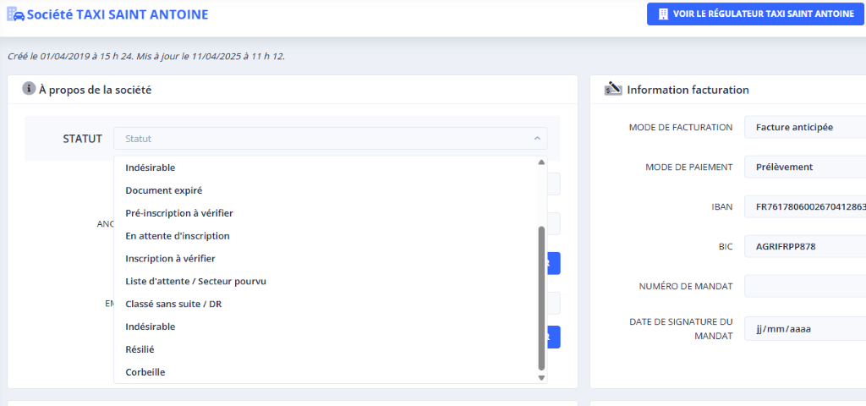This screenshot has height=406, width=866.
Task: Click into the IBAN field
Action: point(805,206)
